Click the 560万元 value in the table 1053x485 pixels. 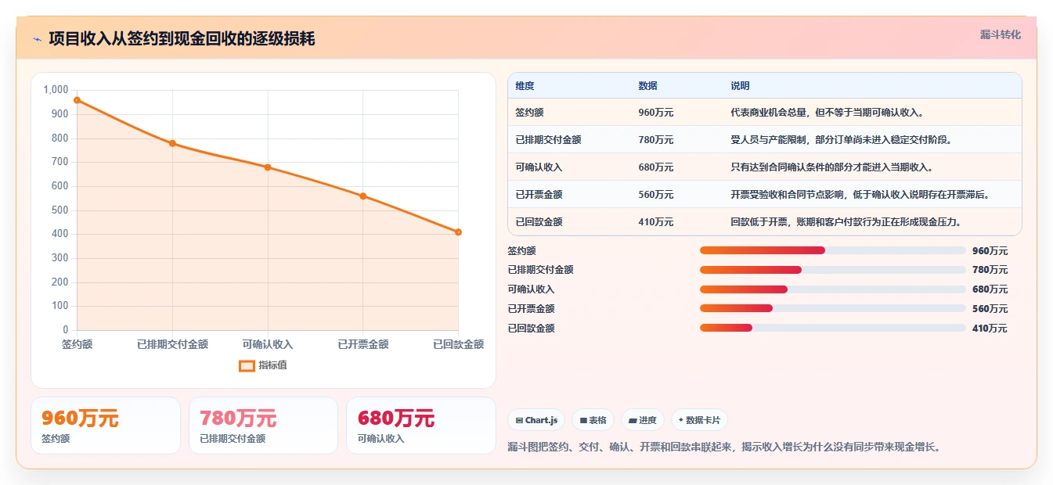click(x=656, y=195)
